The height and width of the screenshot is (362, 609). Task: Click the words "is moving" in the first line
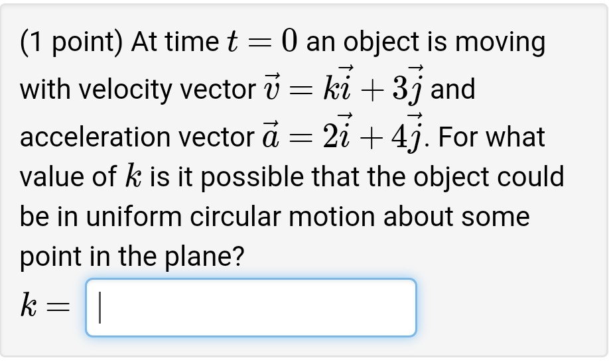tap(492, 44)
